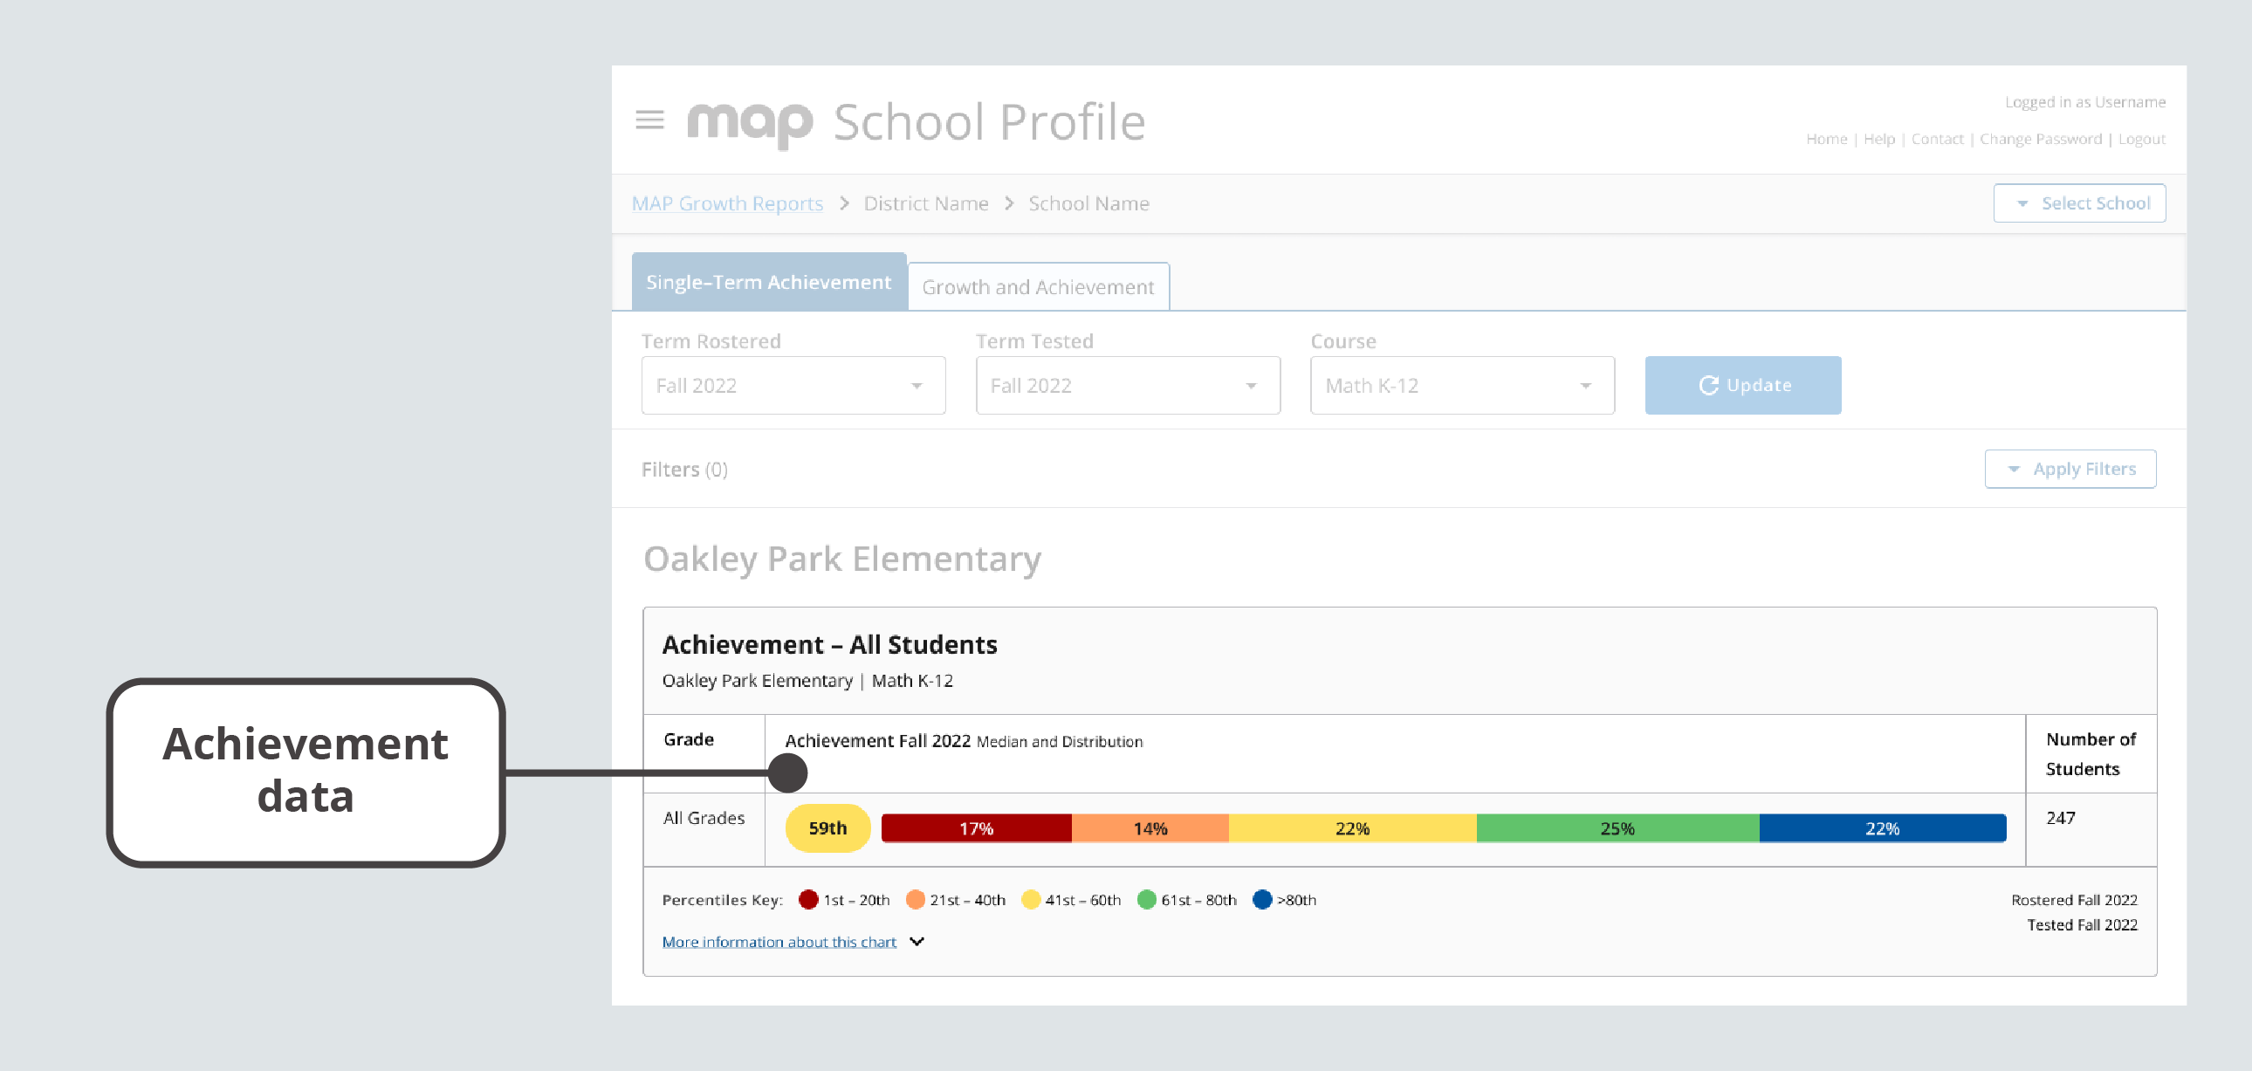2252x1071 pixels.
Task: Open the Course dropdown menu
Action: (x=1456, y=383)
